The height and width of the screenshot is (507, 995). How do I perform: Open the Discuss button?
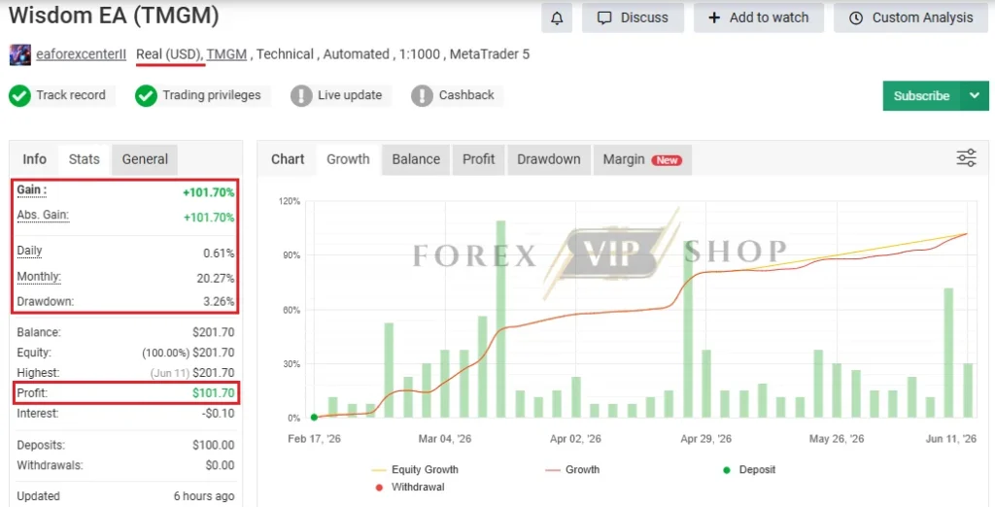coord(633,17)
